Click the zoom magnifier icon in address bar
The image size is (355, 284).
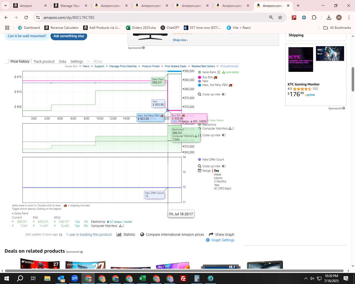tap(271, 17)
